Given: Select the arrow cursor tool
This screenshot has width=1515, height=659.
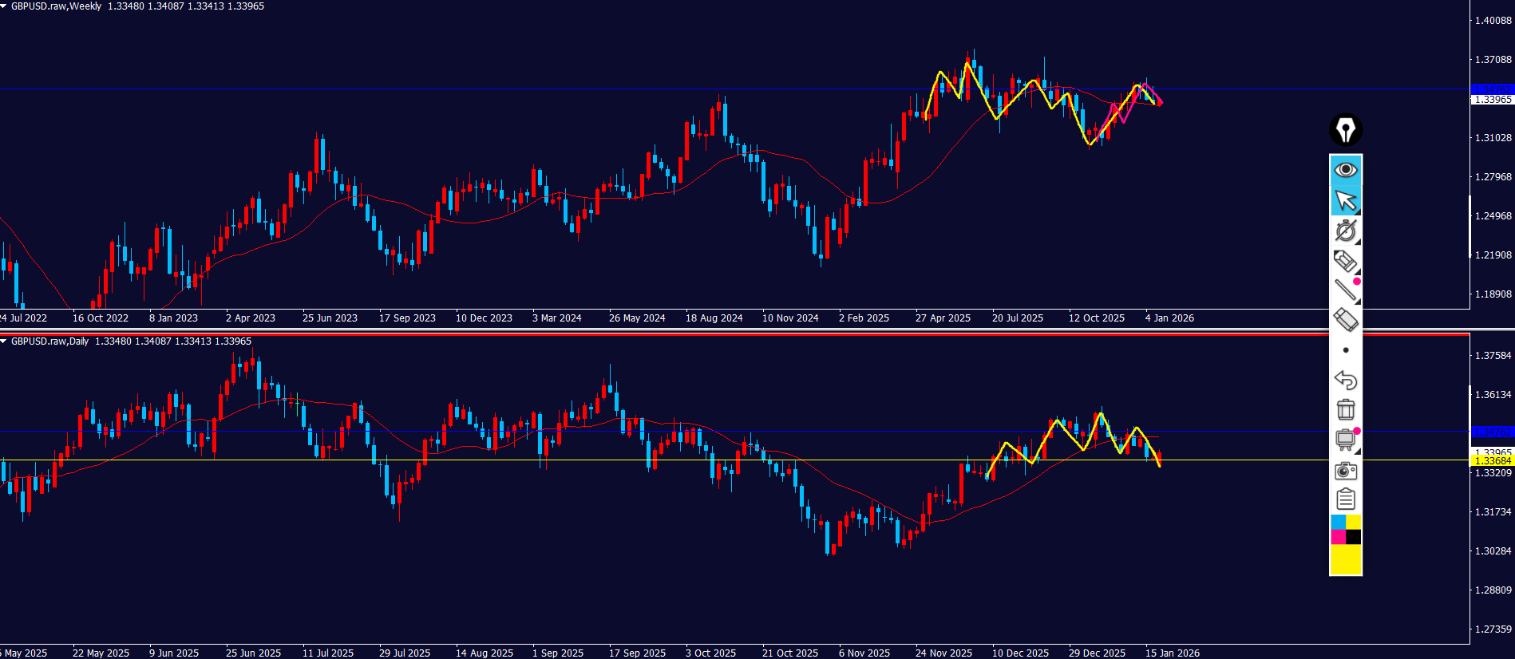Looking at the screenshot, I should 1346,200.
